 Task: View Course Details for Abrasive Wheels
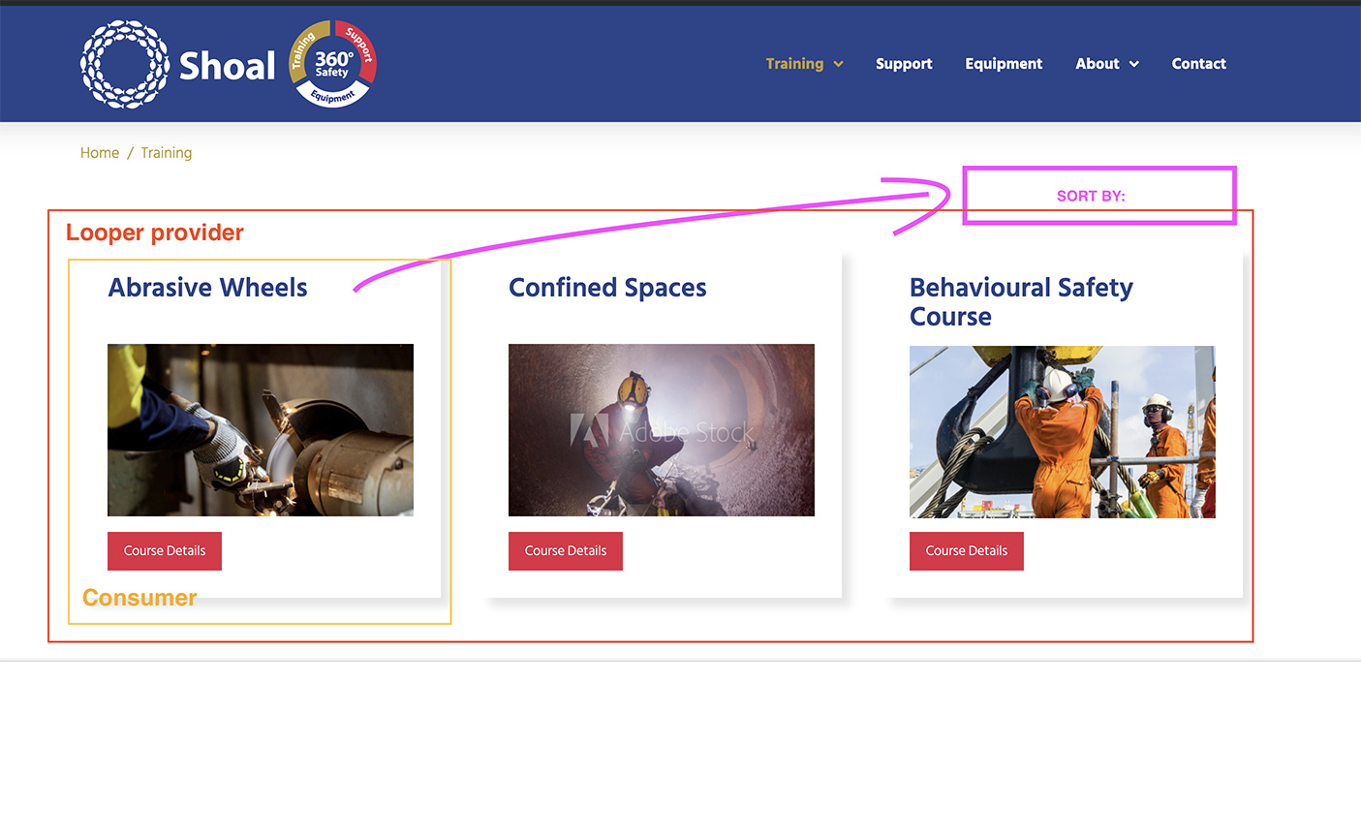tap(165, 551)
